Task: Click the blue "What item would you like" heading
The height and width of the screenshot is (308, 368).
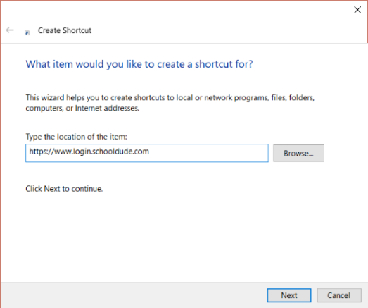Action: pos(139,64)
